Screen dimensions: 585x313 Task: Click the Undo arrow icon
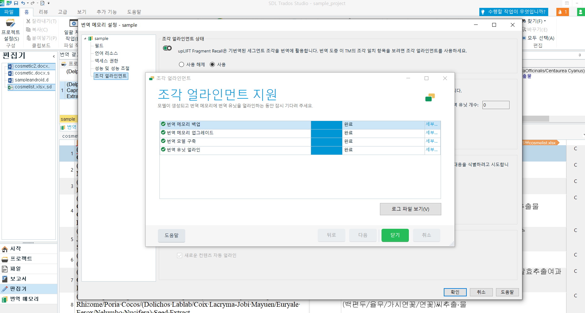pos(23,3)
